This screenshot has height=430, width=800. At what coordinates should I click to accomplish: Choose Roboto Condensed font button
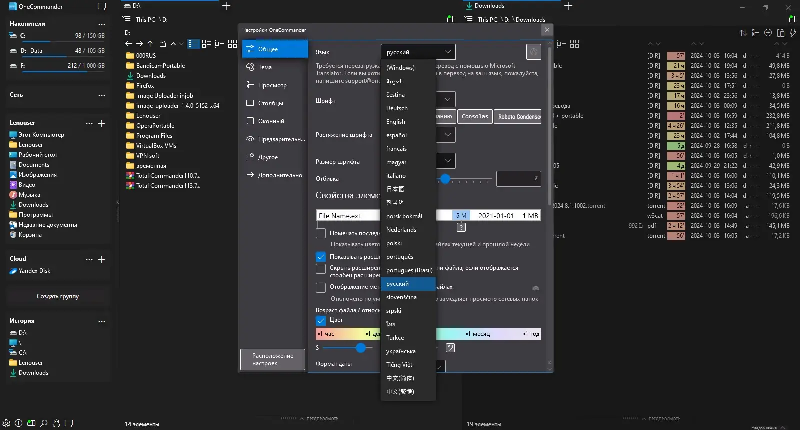point(519,117)
